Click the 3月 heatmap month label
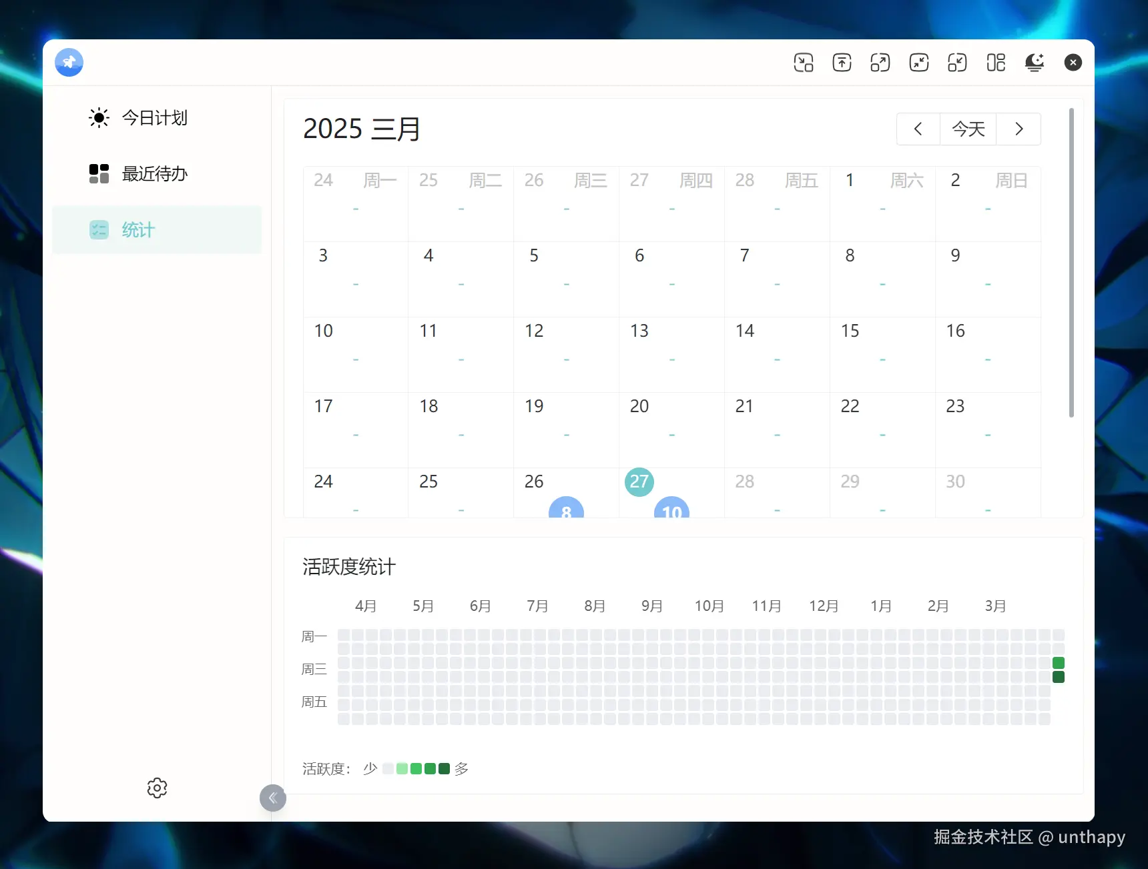Screen dimensions: 1148x869 click(x=996, y=606)
